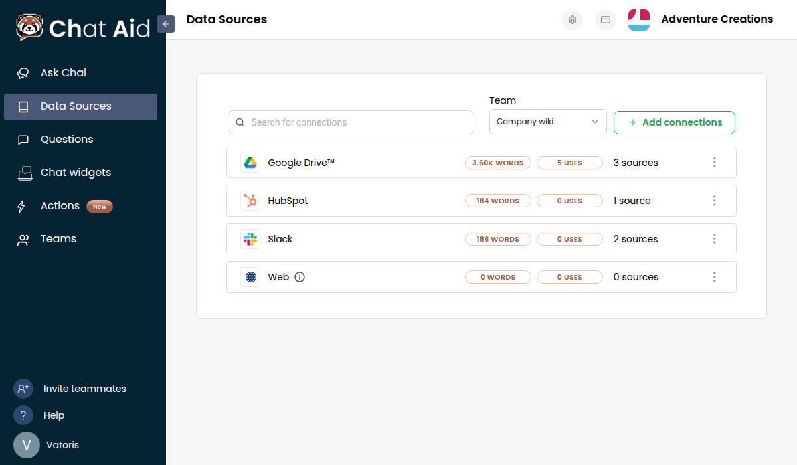Click the New badge next to Actions
The height and width of the screenshot is (465, 797).
[100, 207]
